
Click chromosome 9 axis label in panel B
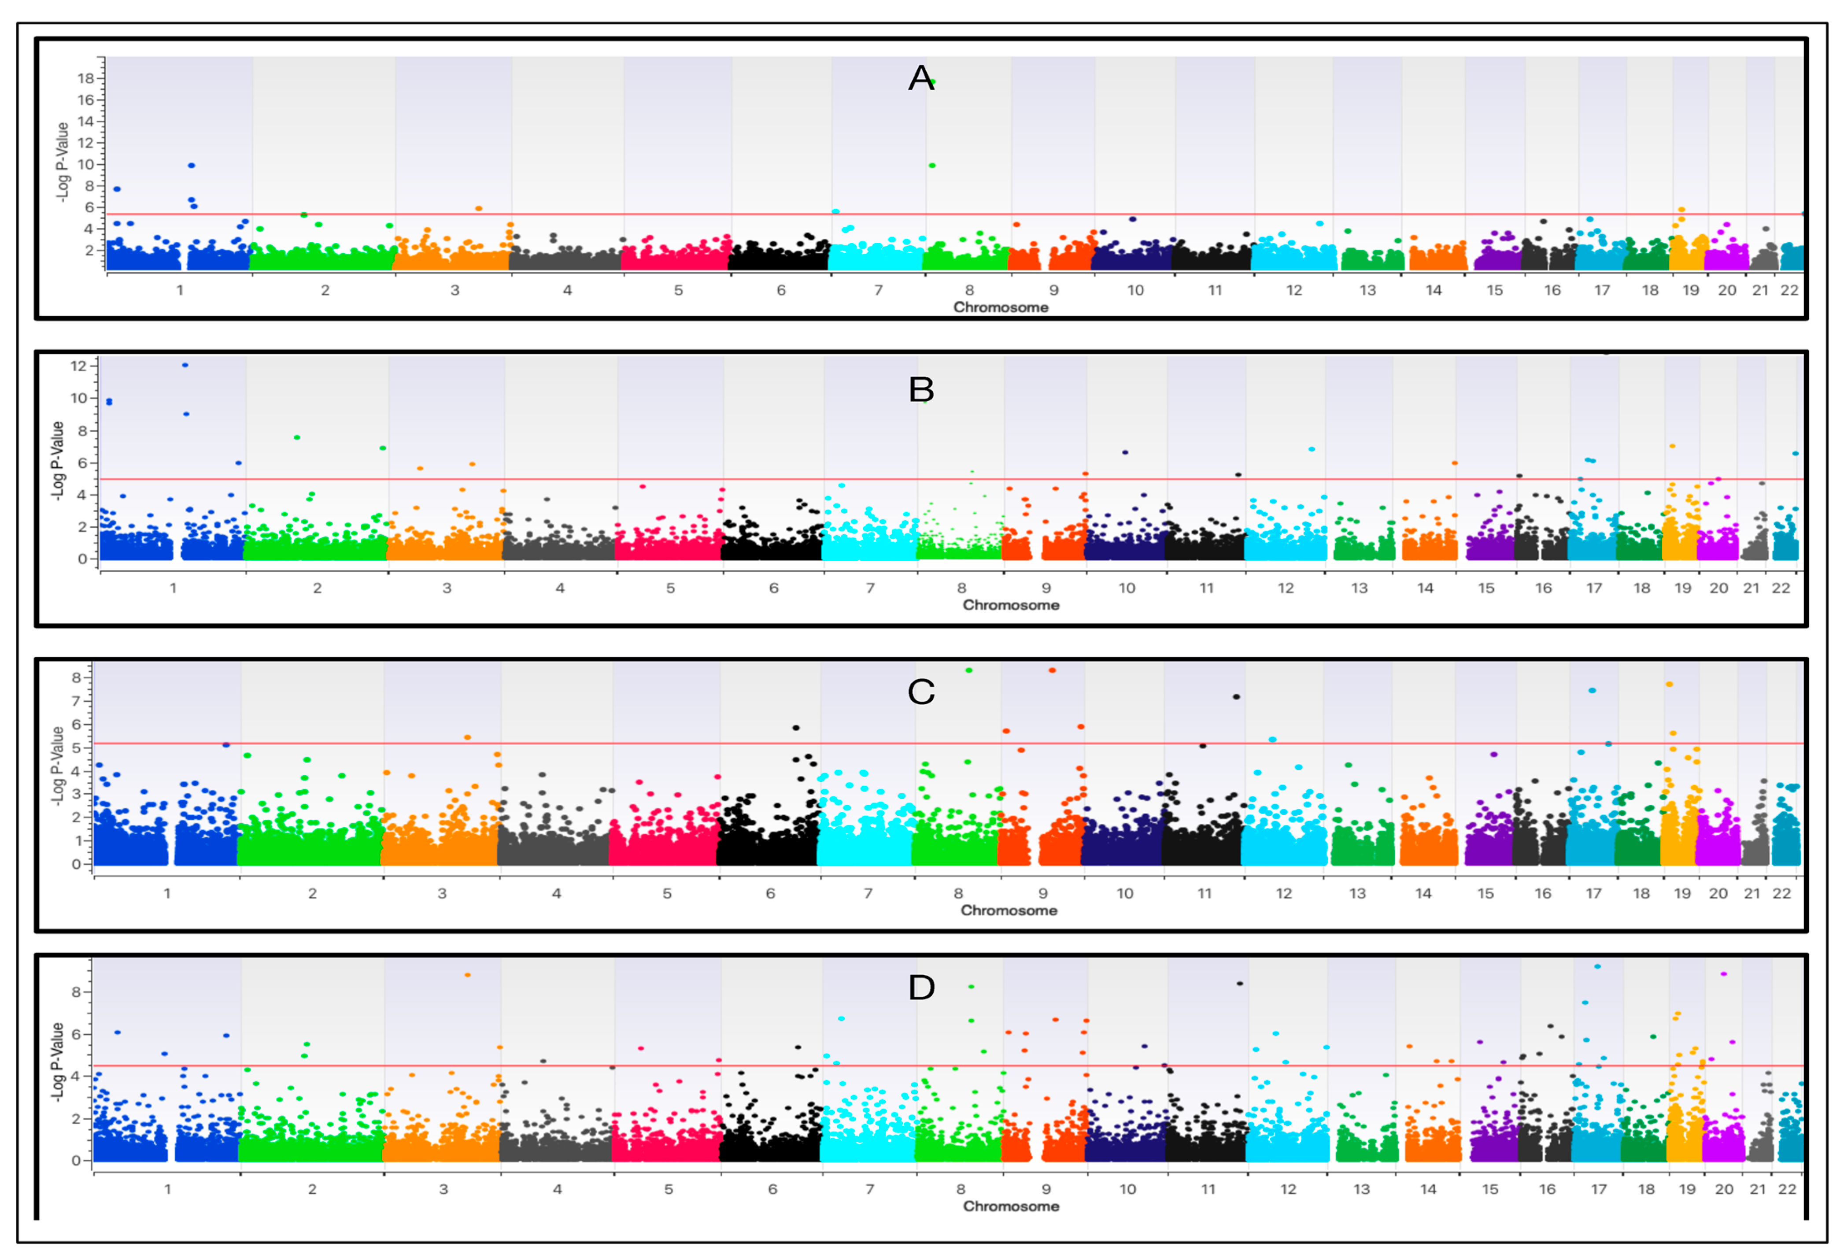[x=1046, y=588]
